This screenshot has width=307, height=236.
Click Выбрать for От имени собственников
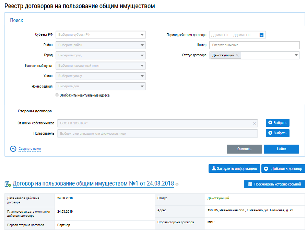[x=278, y=123]
